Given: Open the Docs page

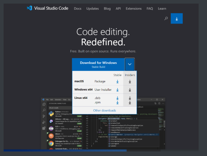Looking at the screenshot, I should coord(78,9).
